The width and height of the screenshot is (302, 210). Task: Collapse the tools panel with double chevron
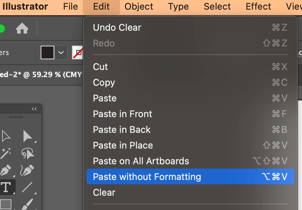pos(34,109)
